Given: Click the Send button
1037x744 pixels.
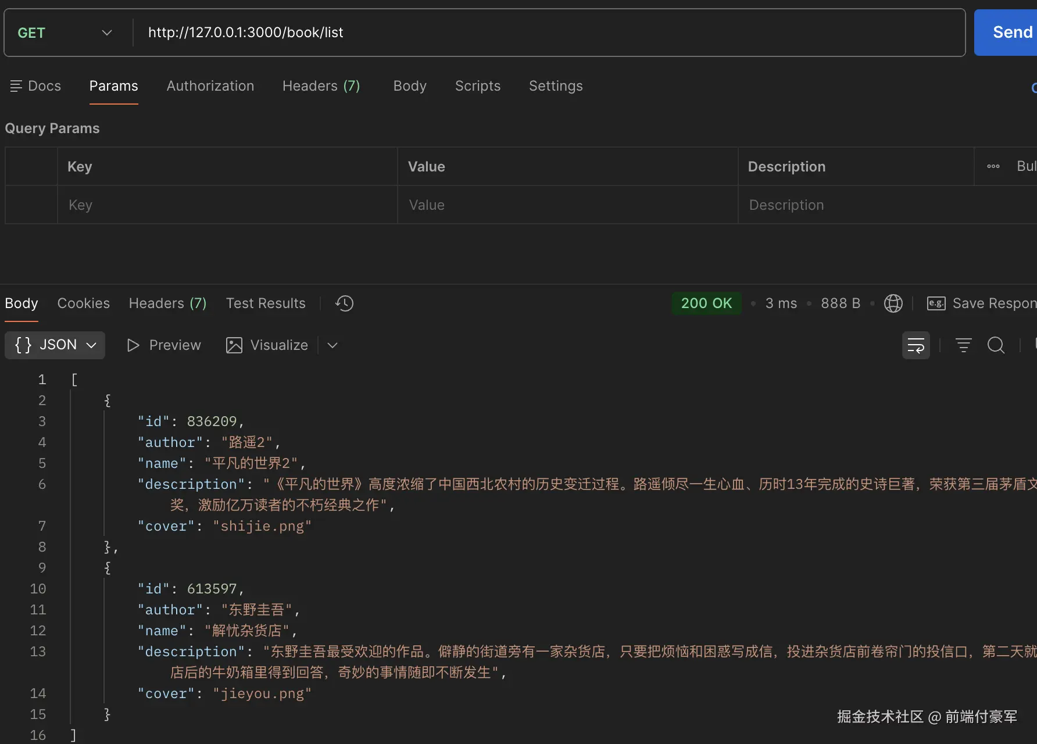Looking at the screenshot, I should pos(1006,33).
